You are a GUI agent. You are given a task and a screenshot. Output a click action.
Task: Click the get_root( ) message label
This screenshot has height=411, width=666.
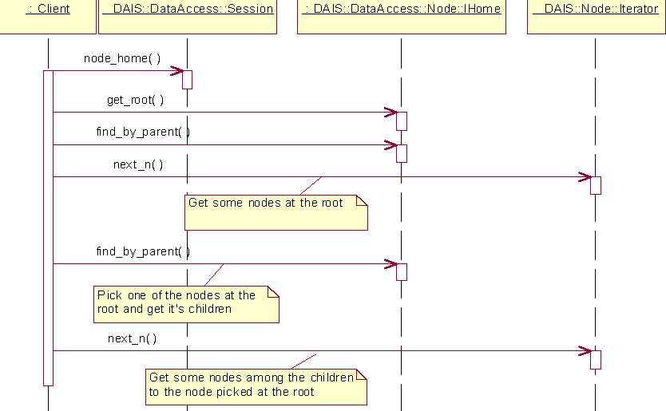pos(135,100)
